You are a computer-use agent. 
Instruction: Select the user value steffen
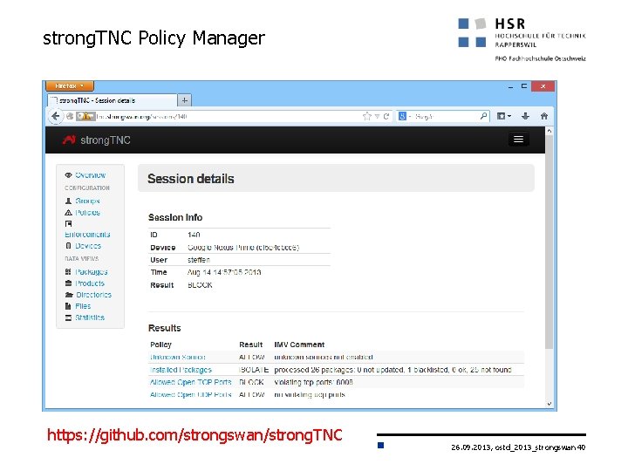coord(199,260)
